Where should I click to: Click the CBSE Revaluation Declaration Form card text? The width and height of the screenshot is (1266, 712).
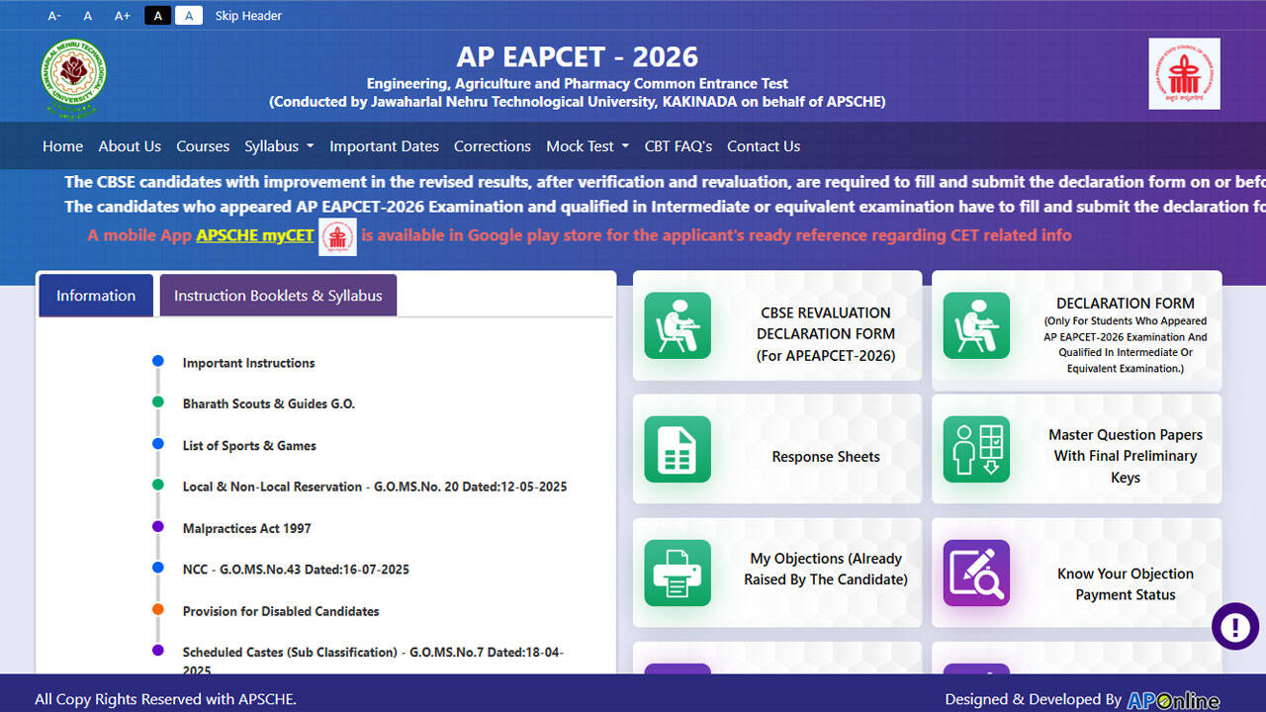(826, 334)
